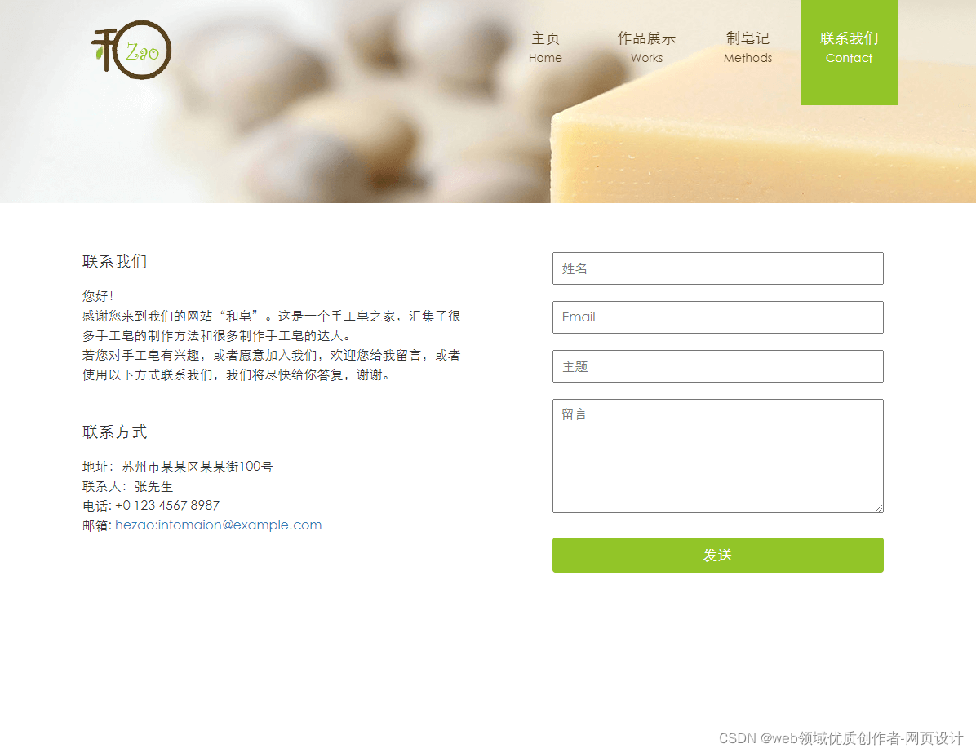This screenshot has width=976, height=753.
Task: Click the green 发送 send button
Action: (717, 555)
